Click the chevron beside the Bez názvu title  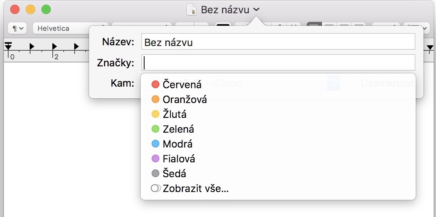256,9
